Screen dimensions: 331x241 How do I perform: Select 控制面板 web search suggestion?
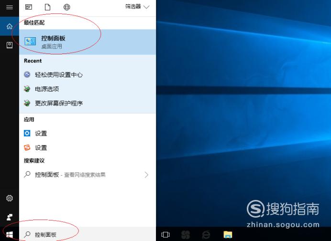pos(88,175)
